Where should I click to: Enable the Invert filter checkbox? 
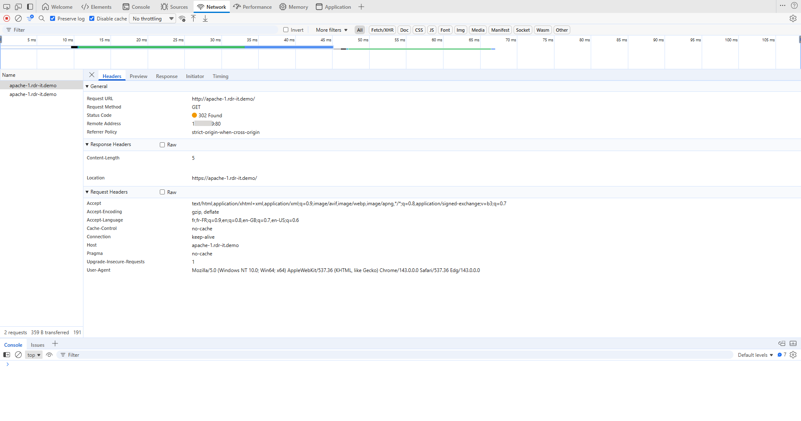click(x=286, y=30)
